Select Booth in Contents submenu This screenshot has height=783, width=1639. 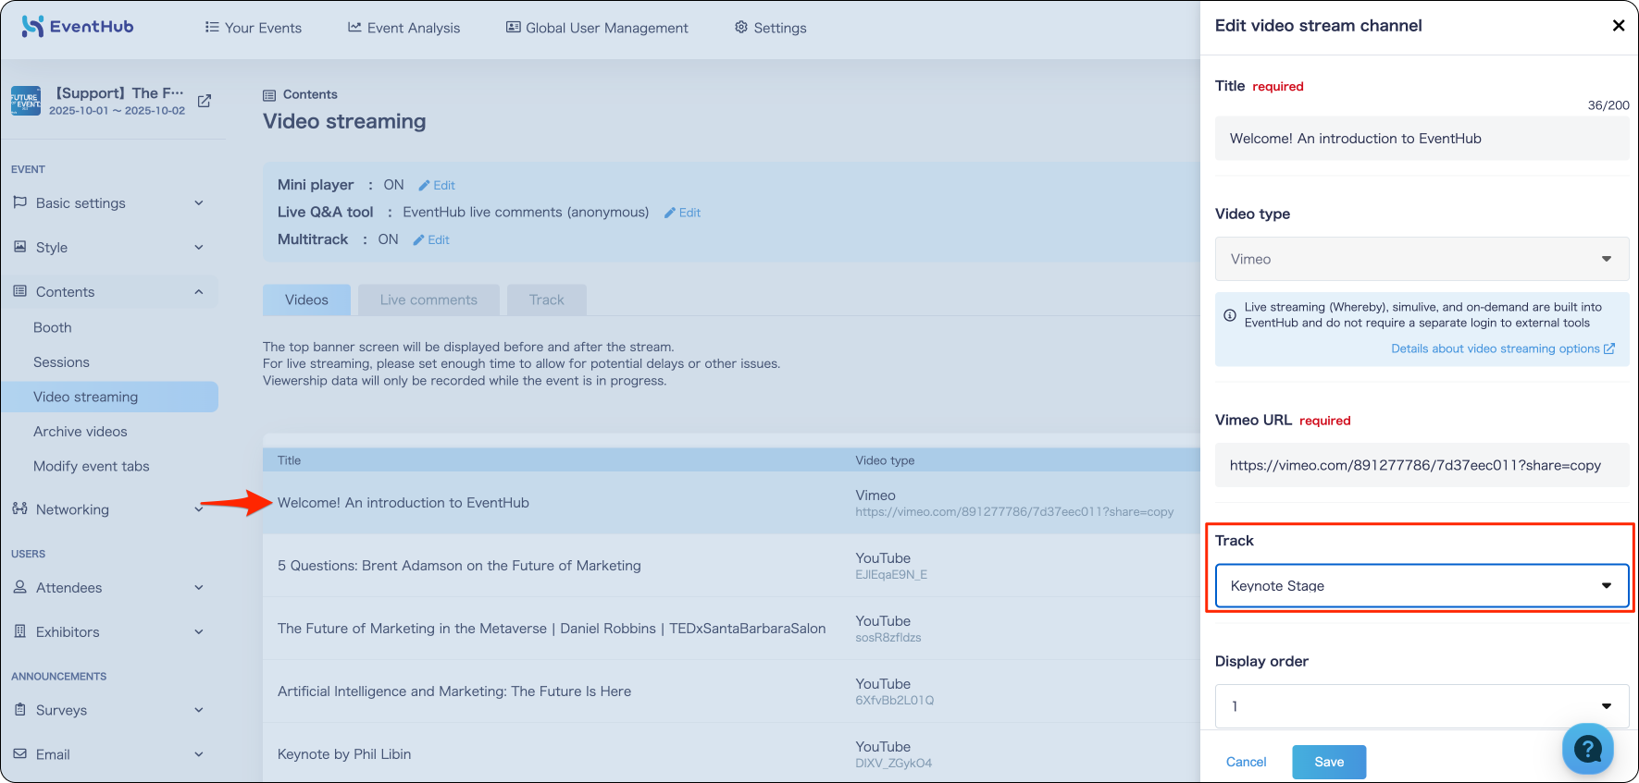click(53, 327)
